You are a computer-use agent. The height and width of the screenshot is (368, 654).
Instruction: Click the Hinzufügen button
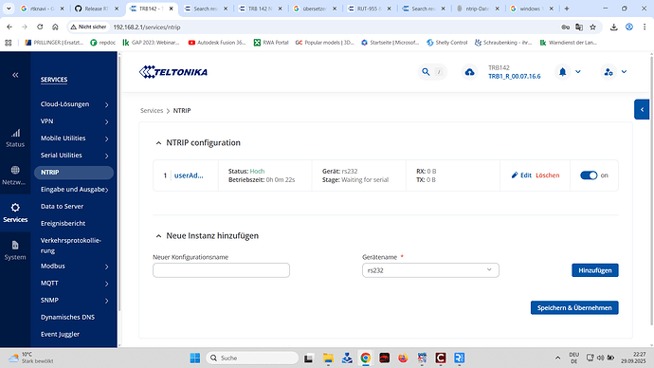(x=595, y=270)
